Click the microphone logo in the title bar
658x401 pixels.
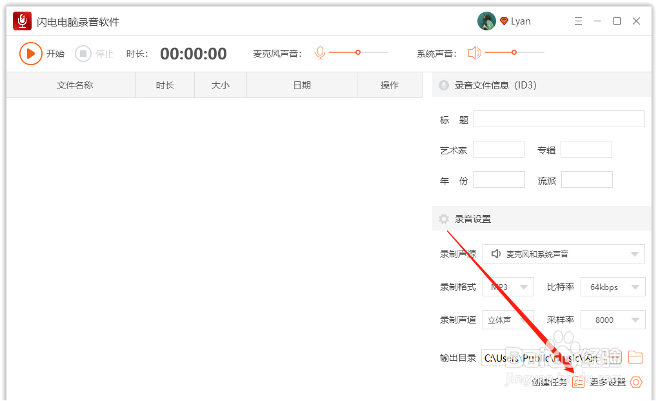[x=21, y=20]
